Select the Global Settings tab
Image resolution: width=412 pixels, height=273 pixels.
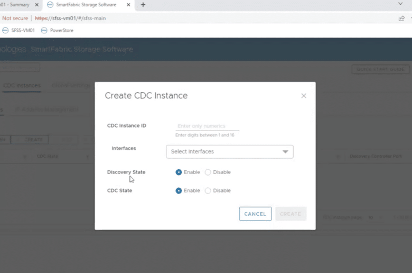[71, 86]
